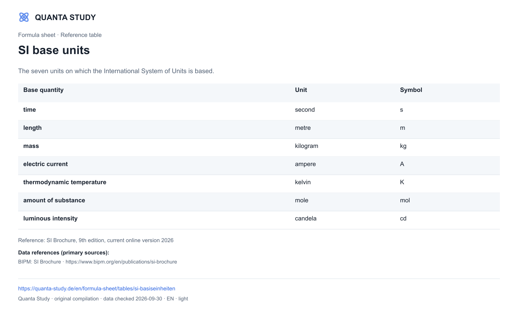Click the 'Symbol' column header
Image resolution: width=518 pixels, height=314 pixels.
[x=411, y=90]
